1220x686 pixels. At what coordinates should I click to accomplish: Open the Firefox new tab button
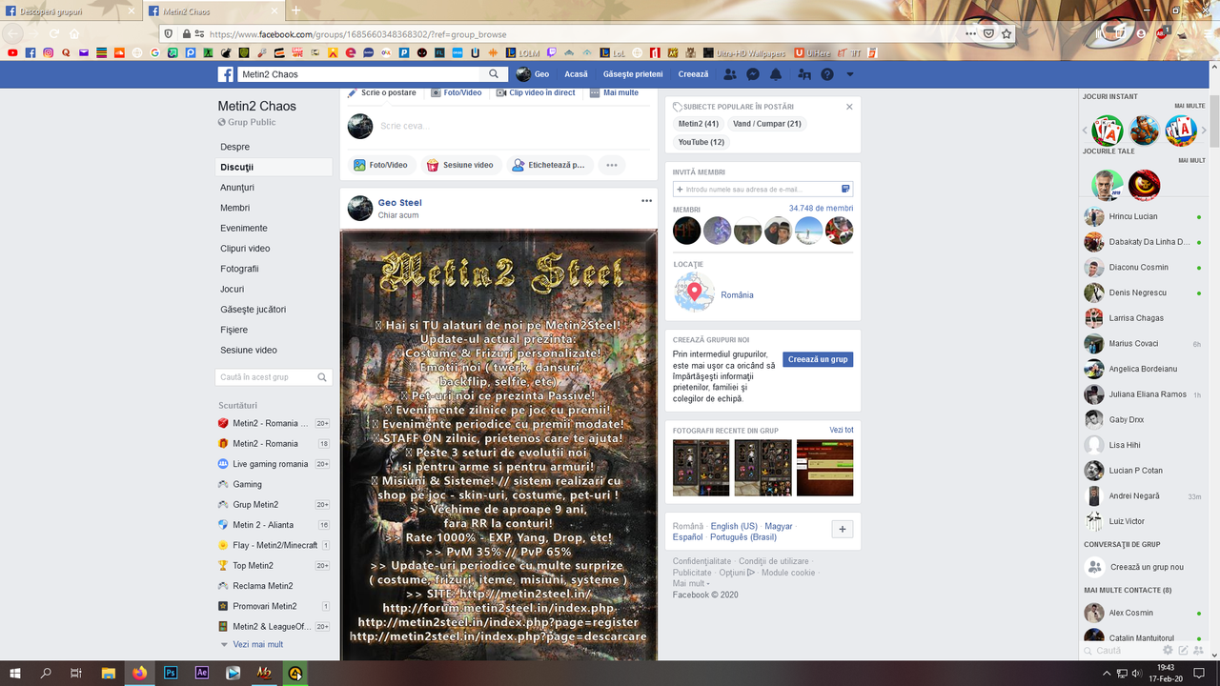click(296, 10)
